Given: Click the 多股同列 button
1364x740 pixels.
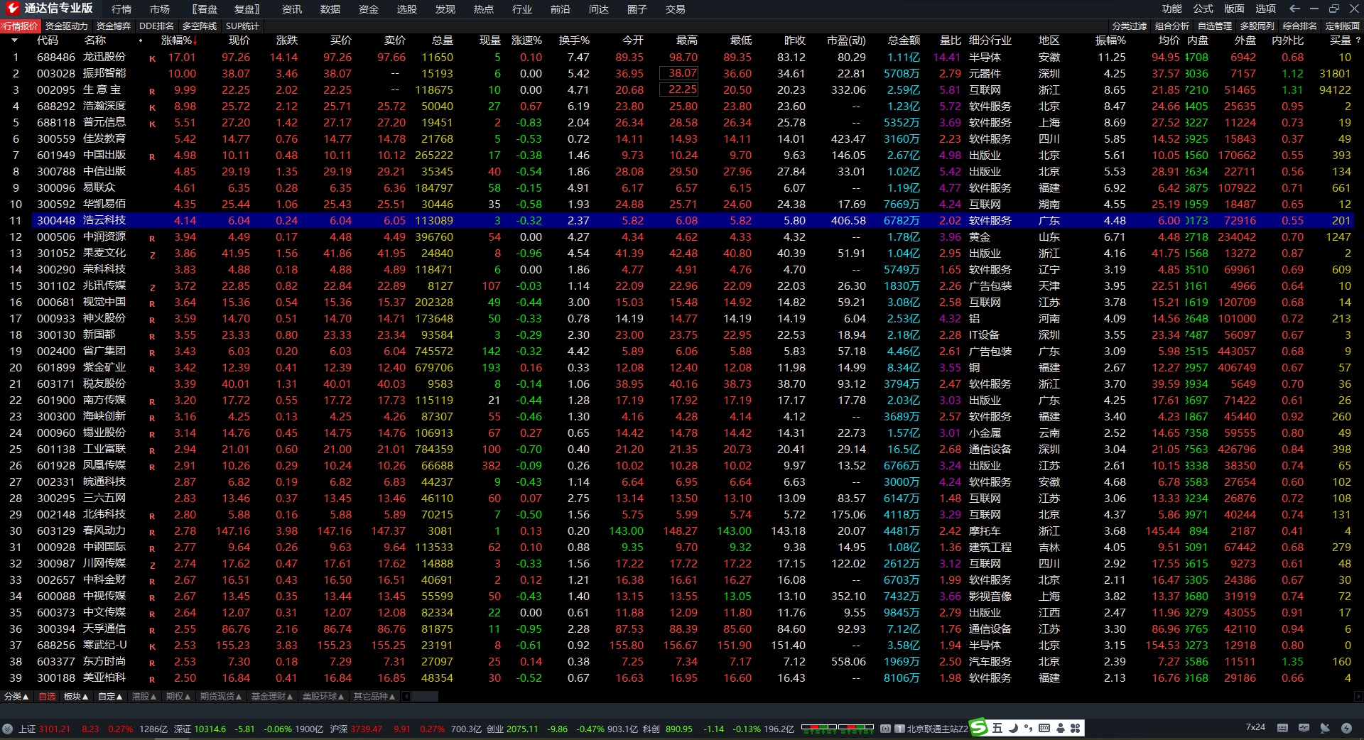Looking at the screenshot, I should (1257, 26).
